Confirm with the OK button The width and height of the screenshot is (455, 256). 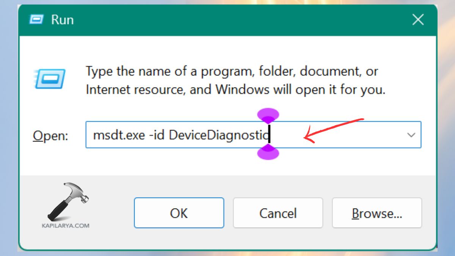tap(179, 213)
